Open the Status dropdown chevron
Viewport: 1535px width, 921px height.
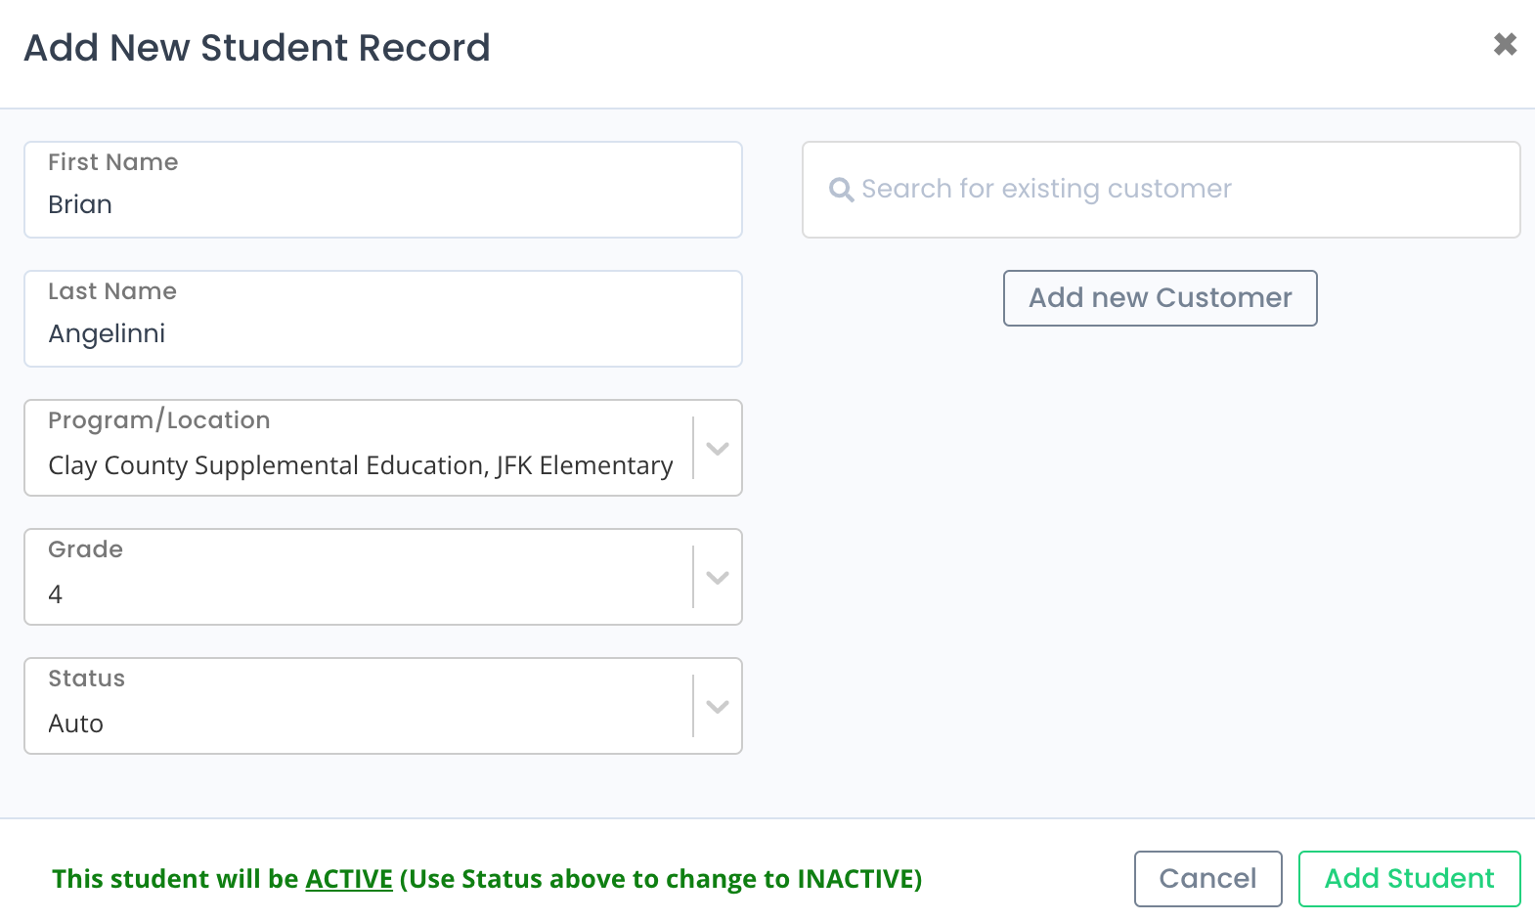[718, 707]
